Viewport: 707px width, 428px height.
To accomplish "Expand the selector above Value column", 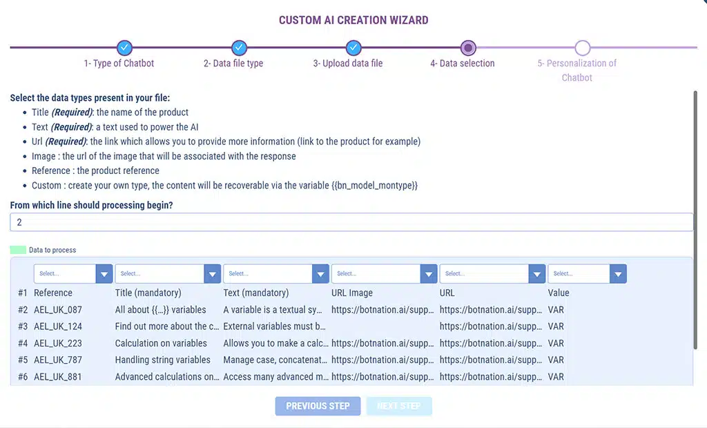I will click(x=587, y=274).
